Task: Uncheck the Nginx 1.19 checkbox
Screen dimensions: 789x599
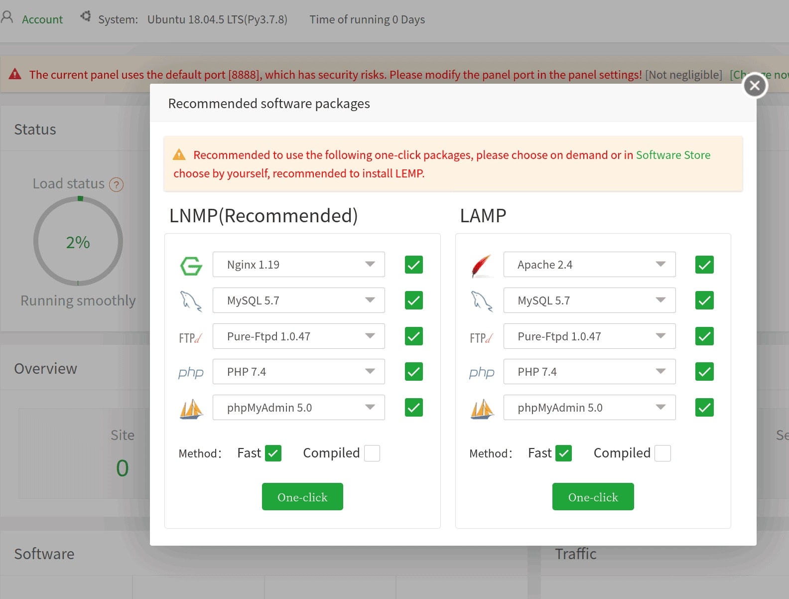Action: (x=413, y=265)
